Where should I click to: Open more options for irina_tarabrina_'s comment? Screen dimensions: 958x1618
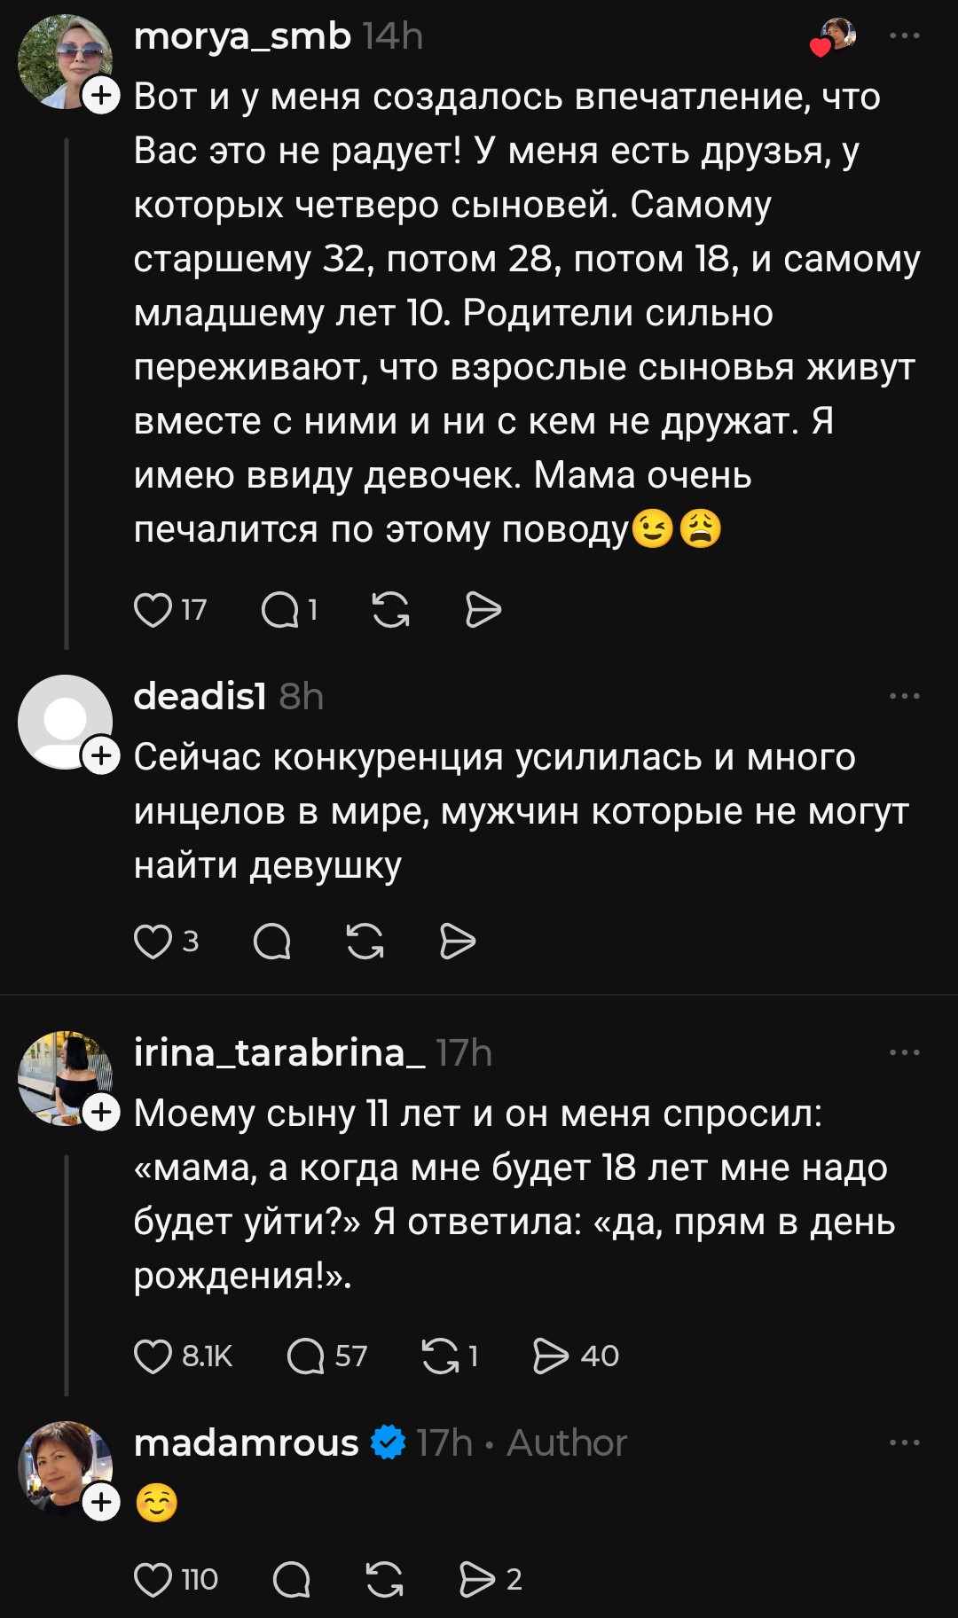(904, 1053)
